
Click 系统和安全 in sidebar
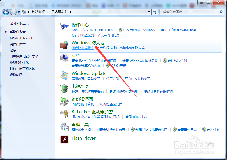18,32
